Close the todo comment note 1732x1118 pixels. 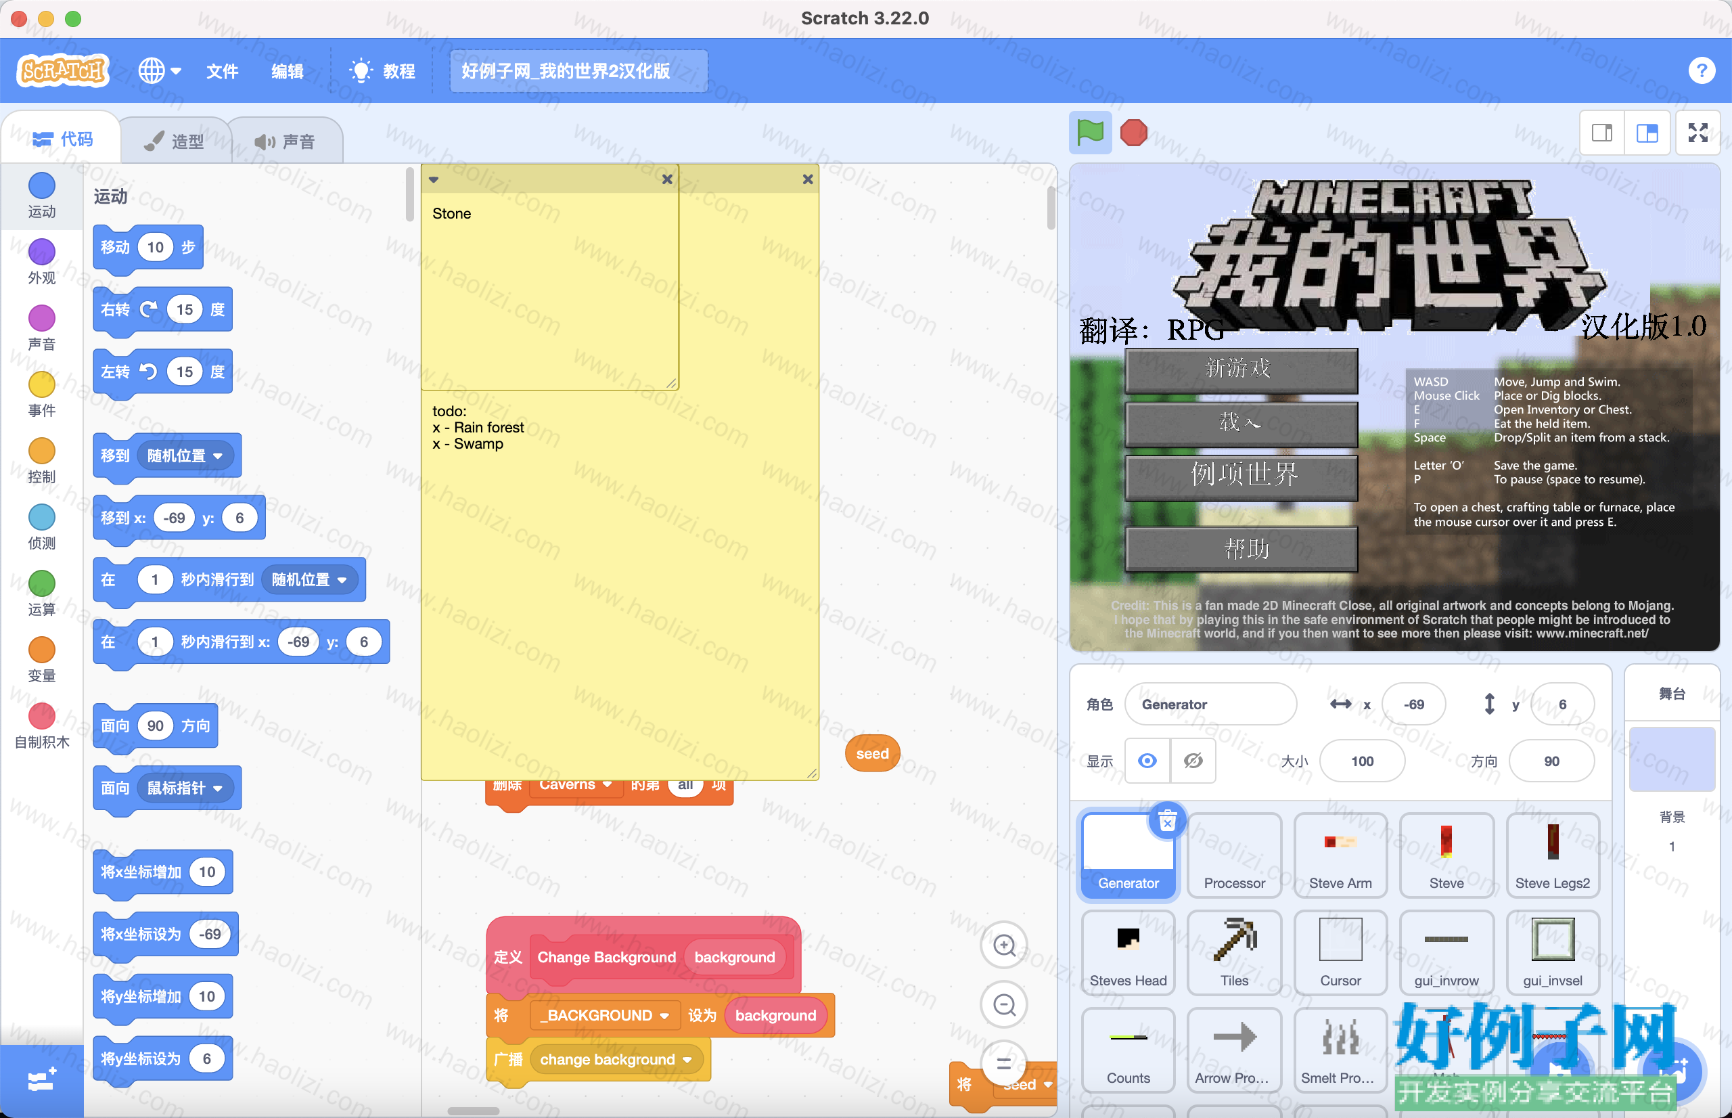pyautogui.click(x=808, y=179)
